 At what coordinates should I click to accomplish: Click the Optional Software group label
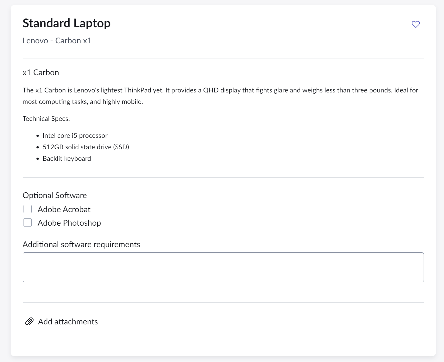coord(55,195)
